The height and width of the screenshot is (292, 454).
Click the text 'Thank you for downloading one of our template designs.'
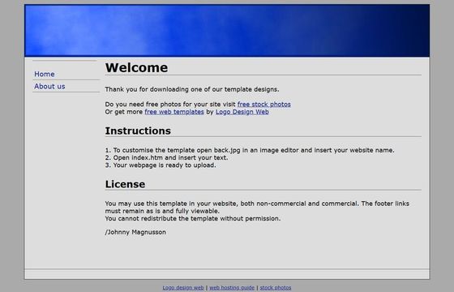[x=192, y=89]
